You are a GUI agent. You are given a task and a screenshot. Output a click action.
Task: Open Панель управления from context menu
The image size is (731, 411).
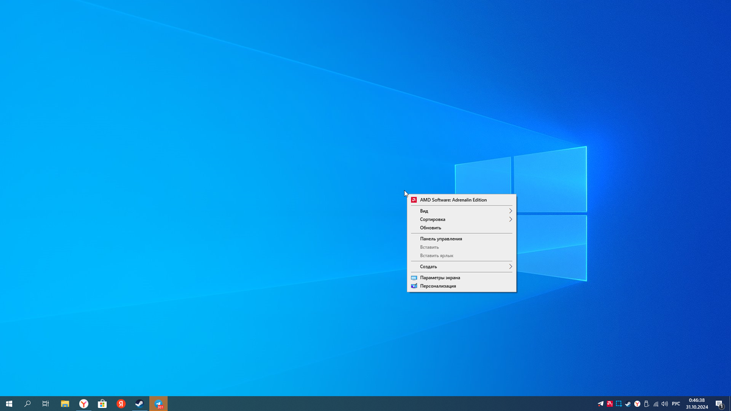(x=462, y=239)
